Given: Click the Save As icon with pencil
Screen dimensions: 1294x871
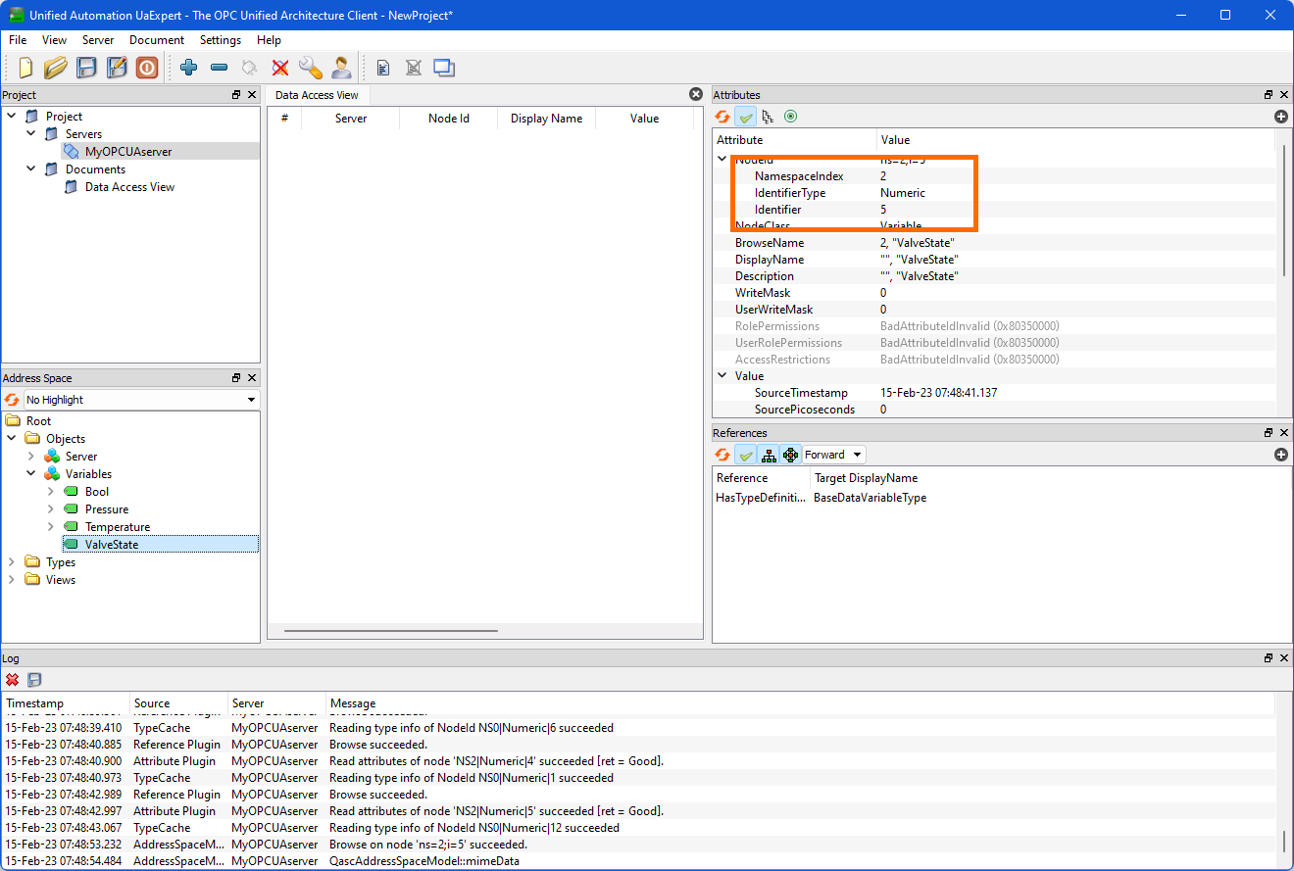Looking at the screenshot, I should 117,68.
